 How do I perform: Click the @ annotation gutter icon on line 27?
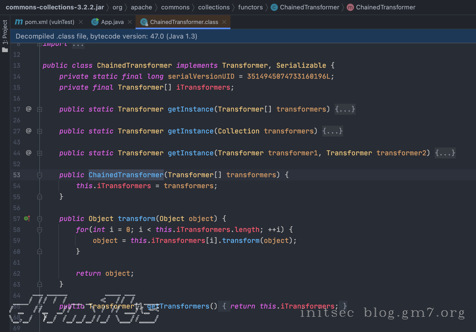click(x=29, y=131)
